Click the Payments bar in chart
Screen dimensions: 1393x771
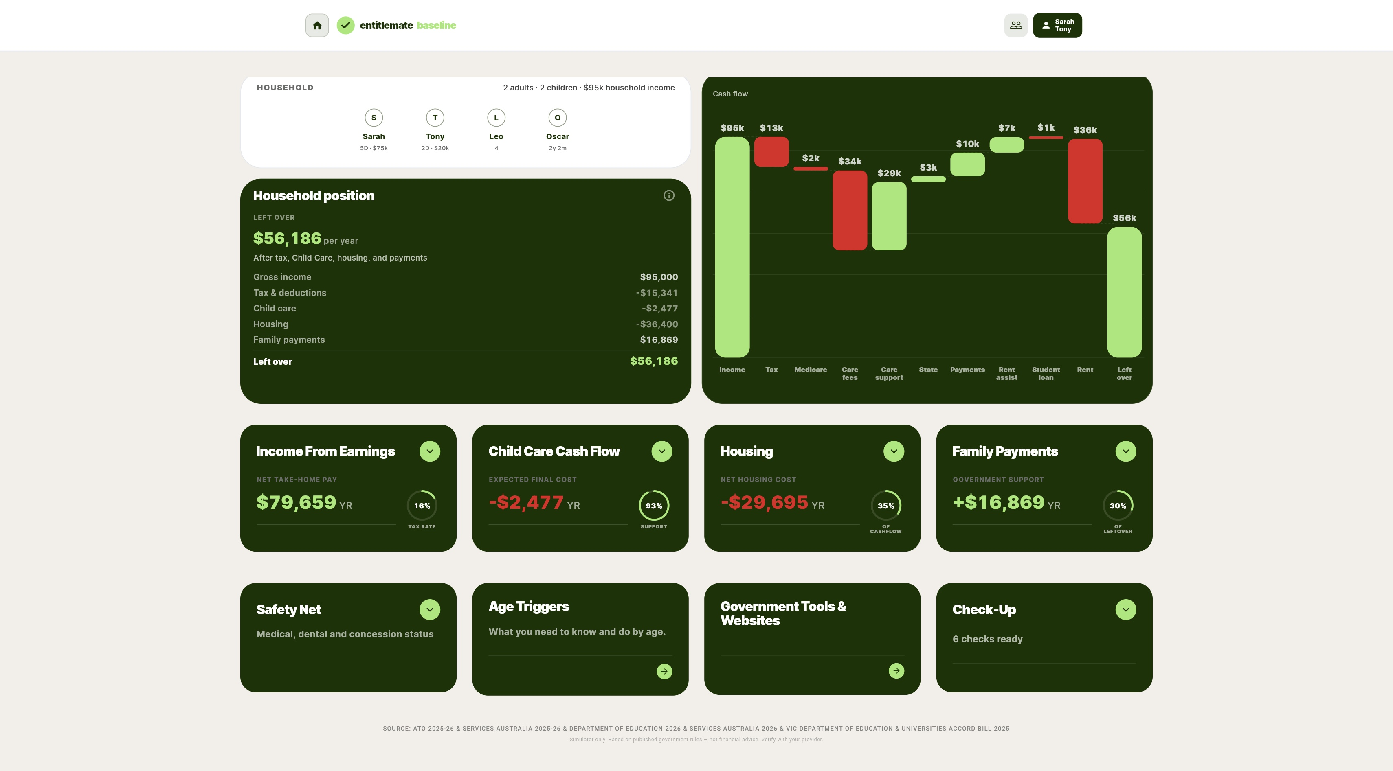coord(967,164)
